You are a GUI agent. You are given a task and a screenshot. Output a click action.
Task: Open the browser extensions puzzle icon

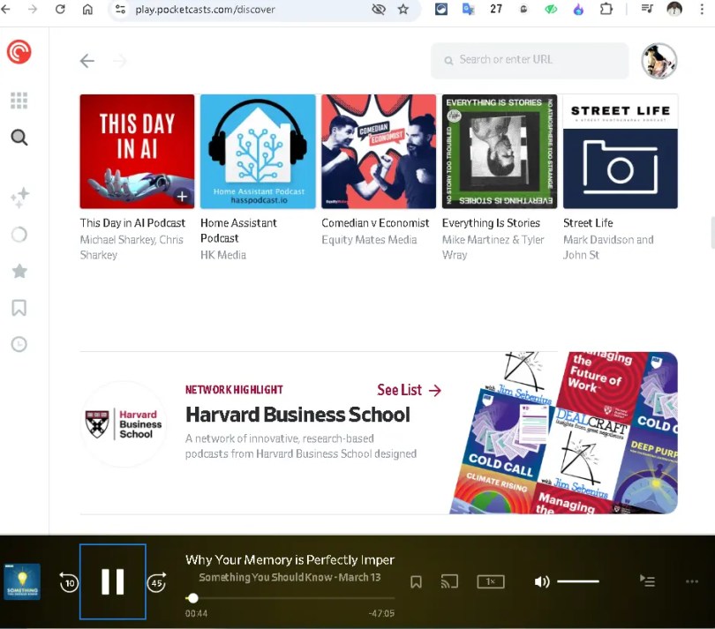606,9
